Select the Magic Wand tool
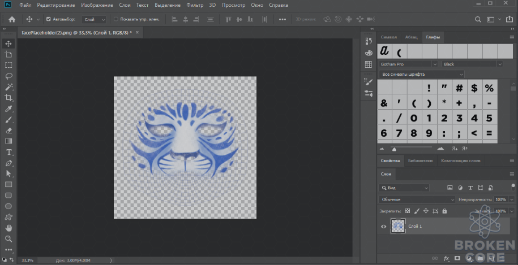 (8, 86)
